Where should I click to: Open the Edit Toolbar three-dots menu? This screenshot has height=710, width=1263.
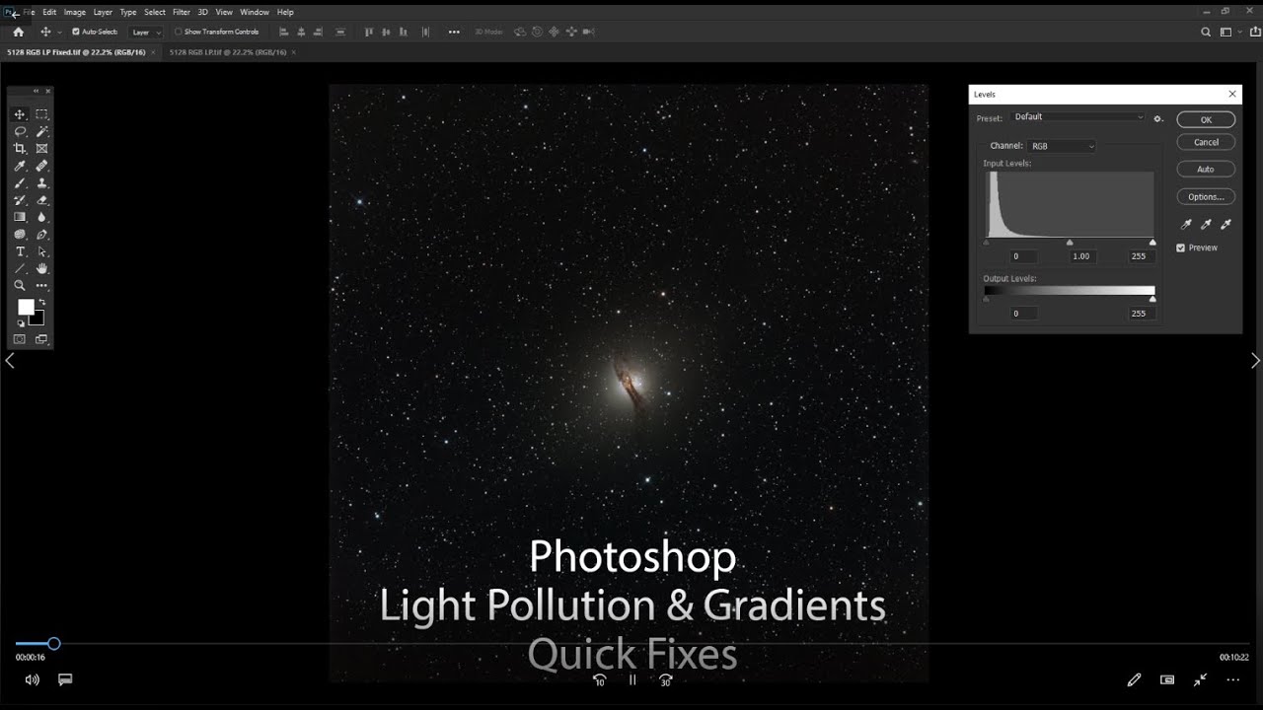tap(42, 286)
